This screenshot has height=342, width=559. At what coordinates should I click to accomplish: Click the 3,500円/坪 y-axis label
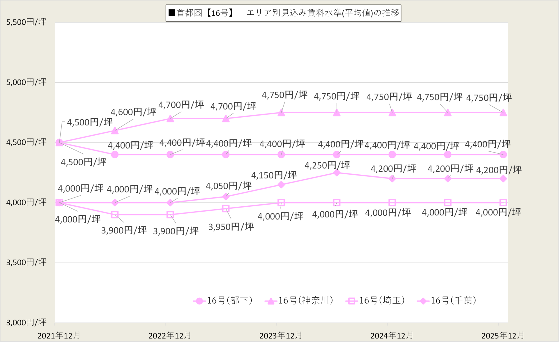coord(26,262)
